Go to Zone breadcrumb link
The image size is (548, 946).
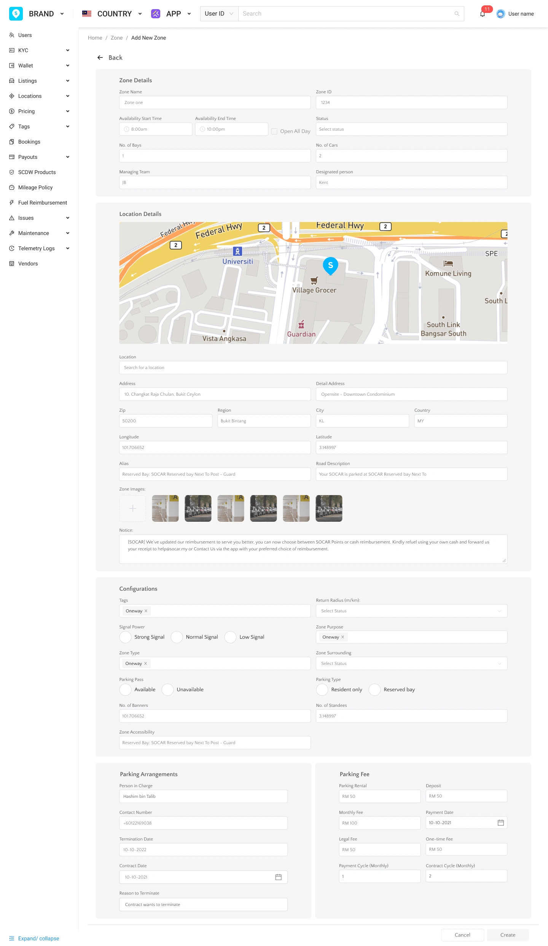pyautogui.click(x=116, y=38)
